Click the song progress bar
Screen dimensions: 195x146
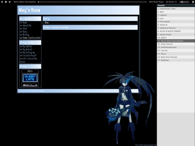92,2
